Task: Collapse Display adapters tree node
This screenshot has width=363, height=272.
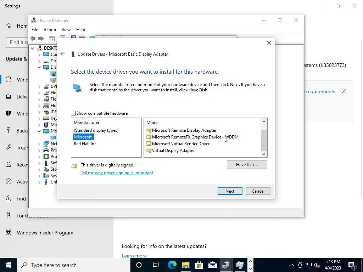Action: [x=39, y=67]
